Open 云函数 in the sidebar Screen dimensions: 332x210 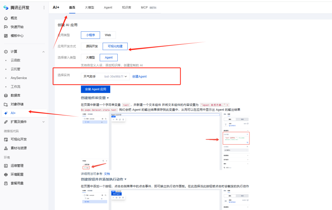coord(16,61)
